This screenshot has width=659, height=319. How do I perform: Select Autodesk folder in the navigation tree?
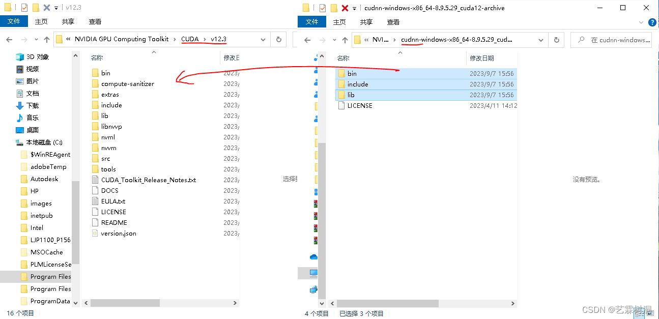click(40, 179)
